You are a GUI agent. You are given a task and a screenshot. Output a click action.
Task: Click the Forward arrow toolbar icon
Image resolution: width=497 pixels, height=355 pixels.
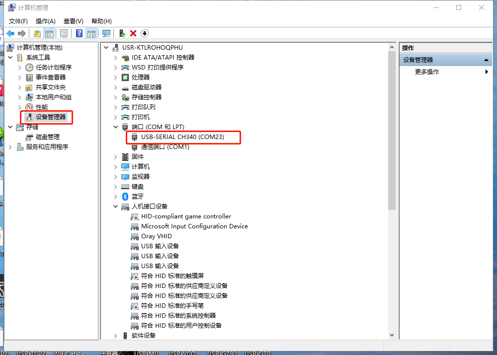tap(22, 33)
